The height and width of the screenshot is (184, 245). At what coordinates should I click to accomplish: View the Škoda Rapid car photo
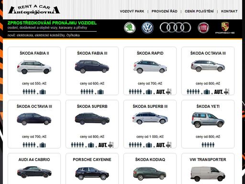tap(150, 67)
